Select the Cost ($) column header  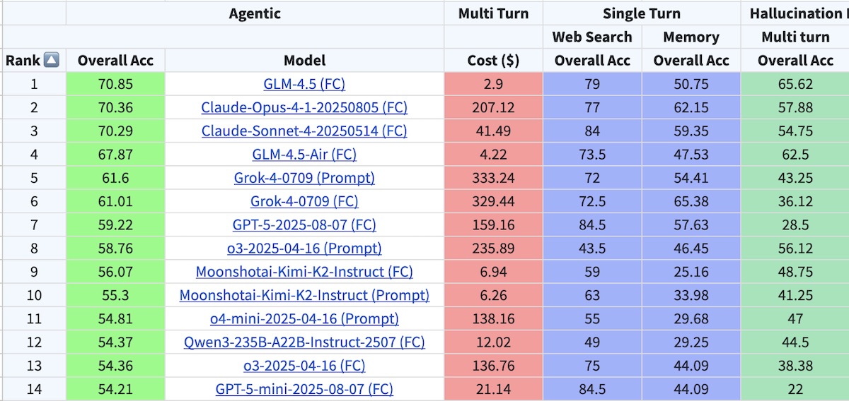pyautogui.click(x=493, y=61)
